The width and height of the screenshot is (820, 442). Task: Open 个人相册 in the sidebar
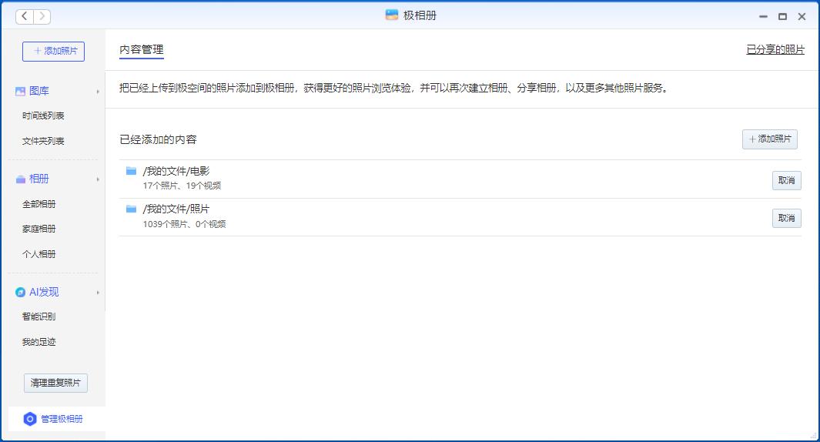pos(38,253)
